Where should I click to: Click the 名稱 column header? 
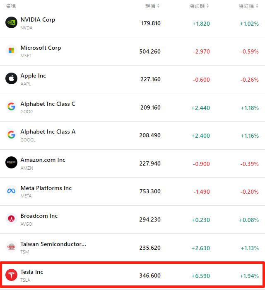pos(10,6)
